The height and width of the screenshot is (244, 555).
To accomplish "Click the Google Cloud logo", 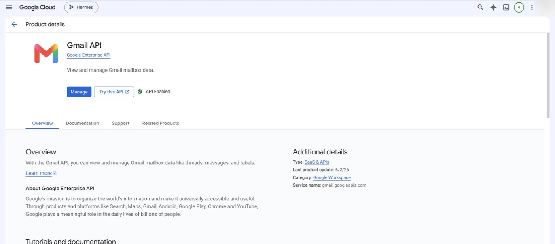I will (37, 7).
